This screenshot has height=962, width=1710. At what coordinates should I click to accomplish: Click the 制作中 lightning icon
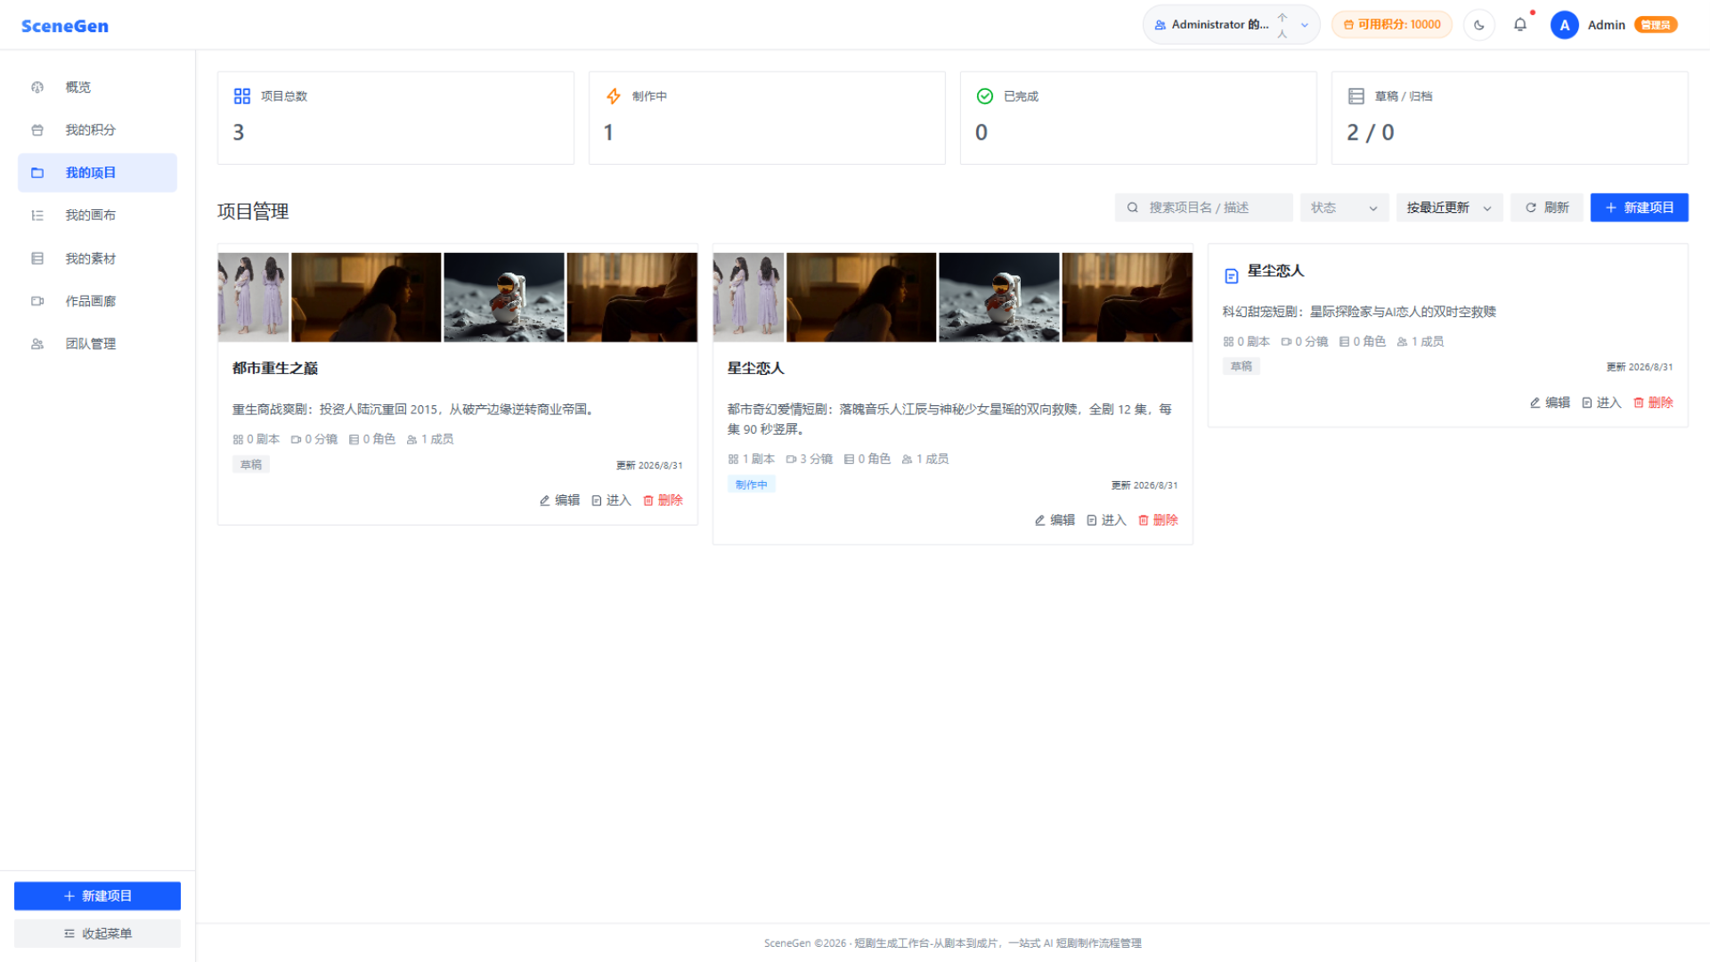pos(614,96)
